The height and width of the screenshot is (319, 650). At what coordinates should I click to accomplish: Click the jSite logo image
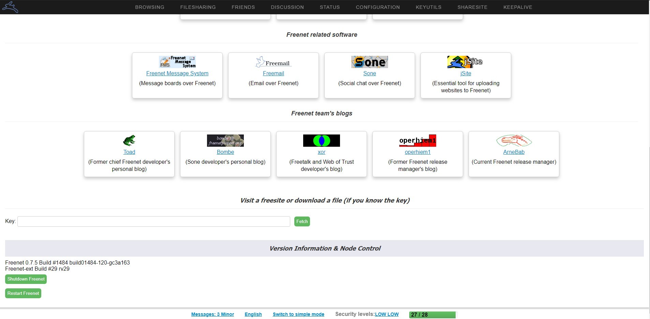pyautogui.click(x=466, y=62)
